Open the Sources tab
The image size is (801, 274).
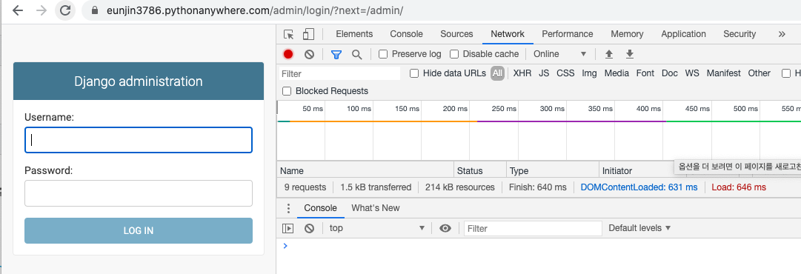456,34
